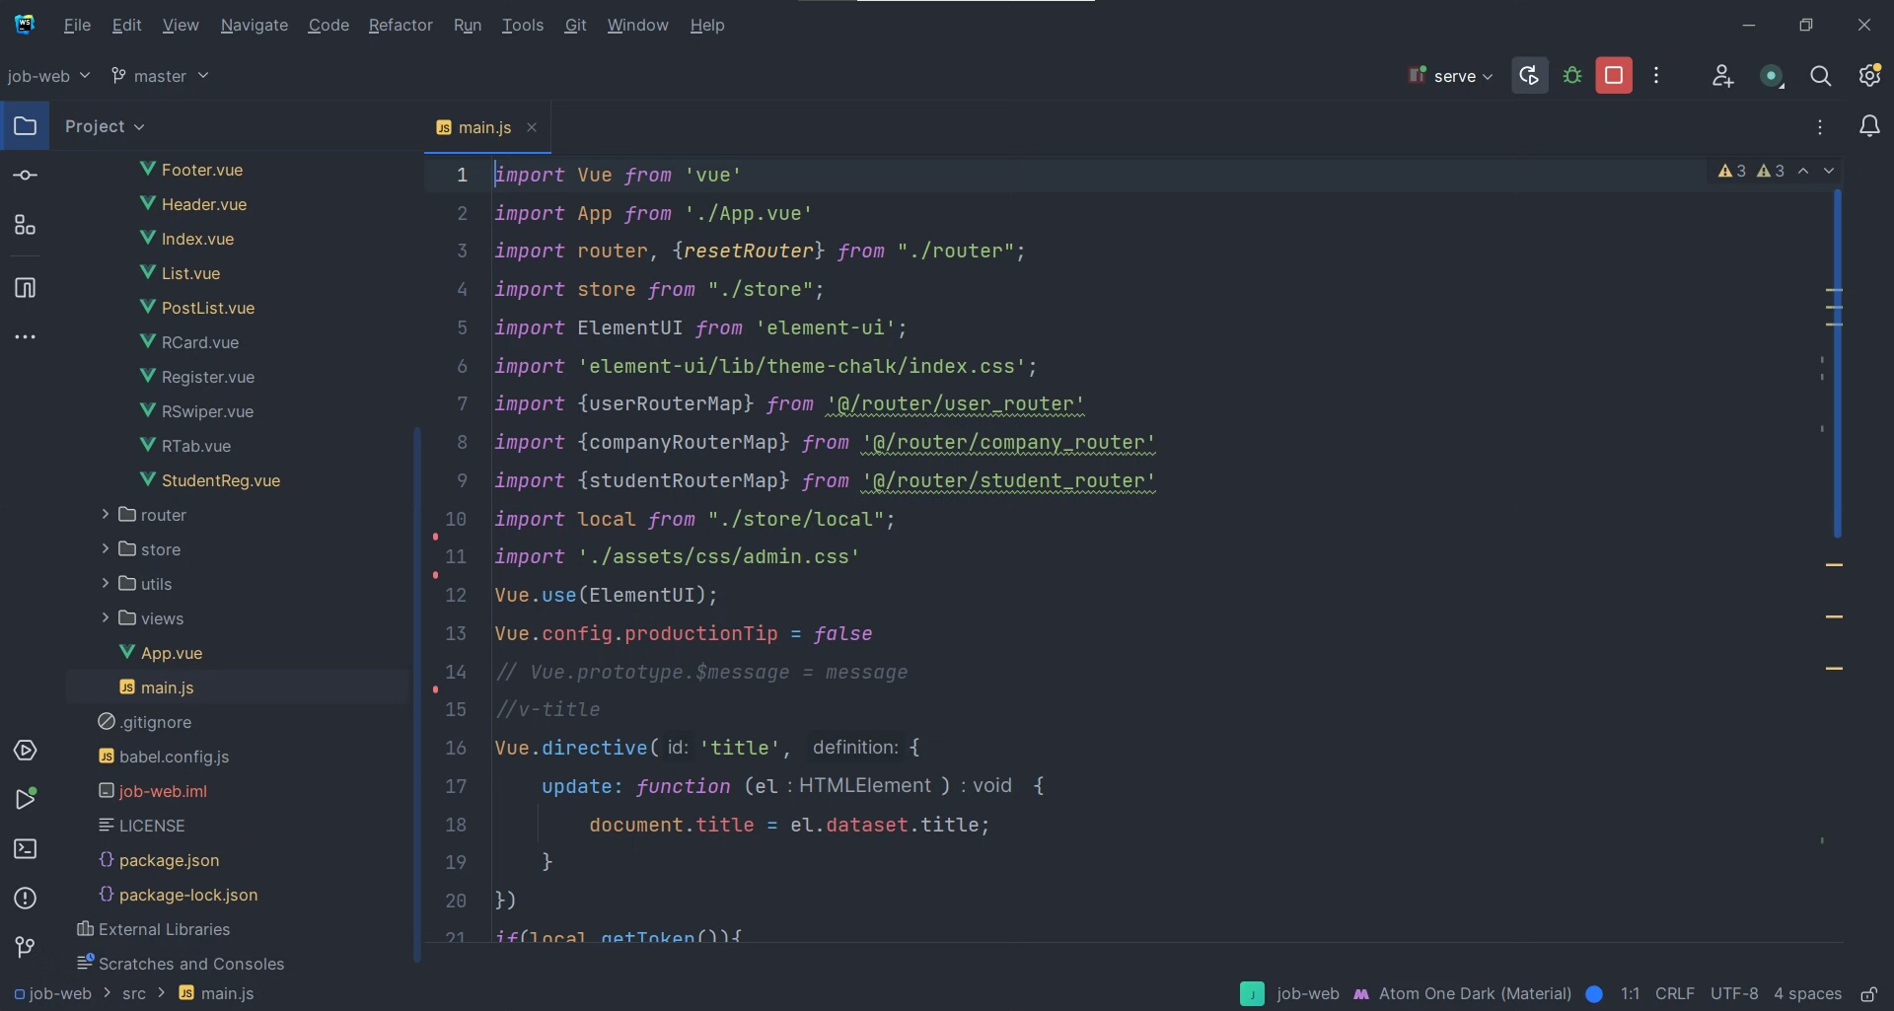
Task: Open the Problems tool window icon
Action: [x=25, y=899]
